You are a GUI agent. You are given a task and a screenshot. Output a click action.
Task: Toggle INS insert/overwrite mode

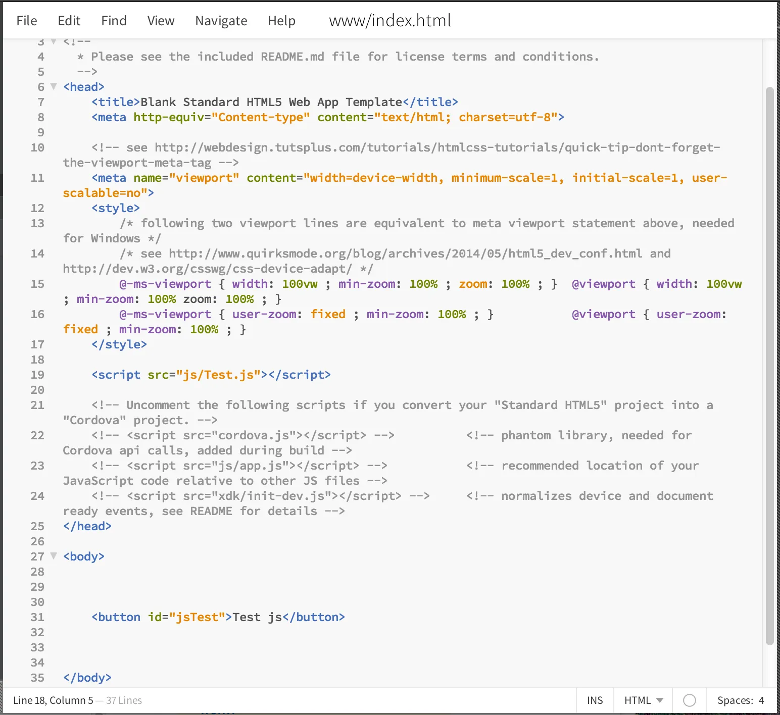point(595,700)
